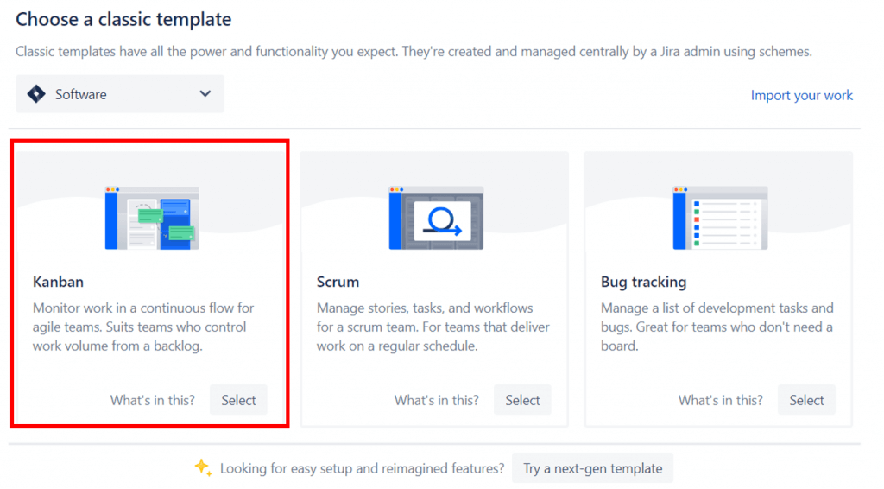884x489 pixels.
Task: Click the Kanban template description text
Action: pos(143,327)
